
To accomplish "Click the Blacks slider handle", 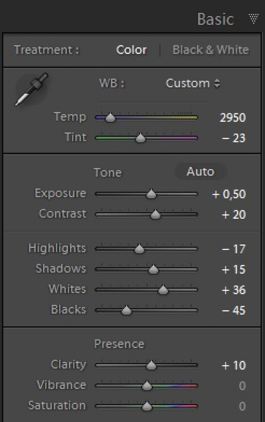I will [x=126, y=310].
